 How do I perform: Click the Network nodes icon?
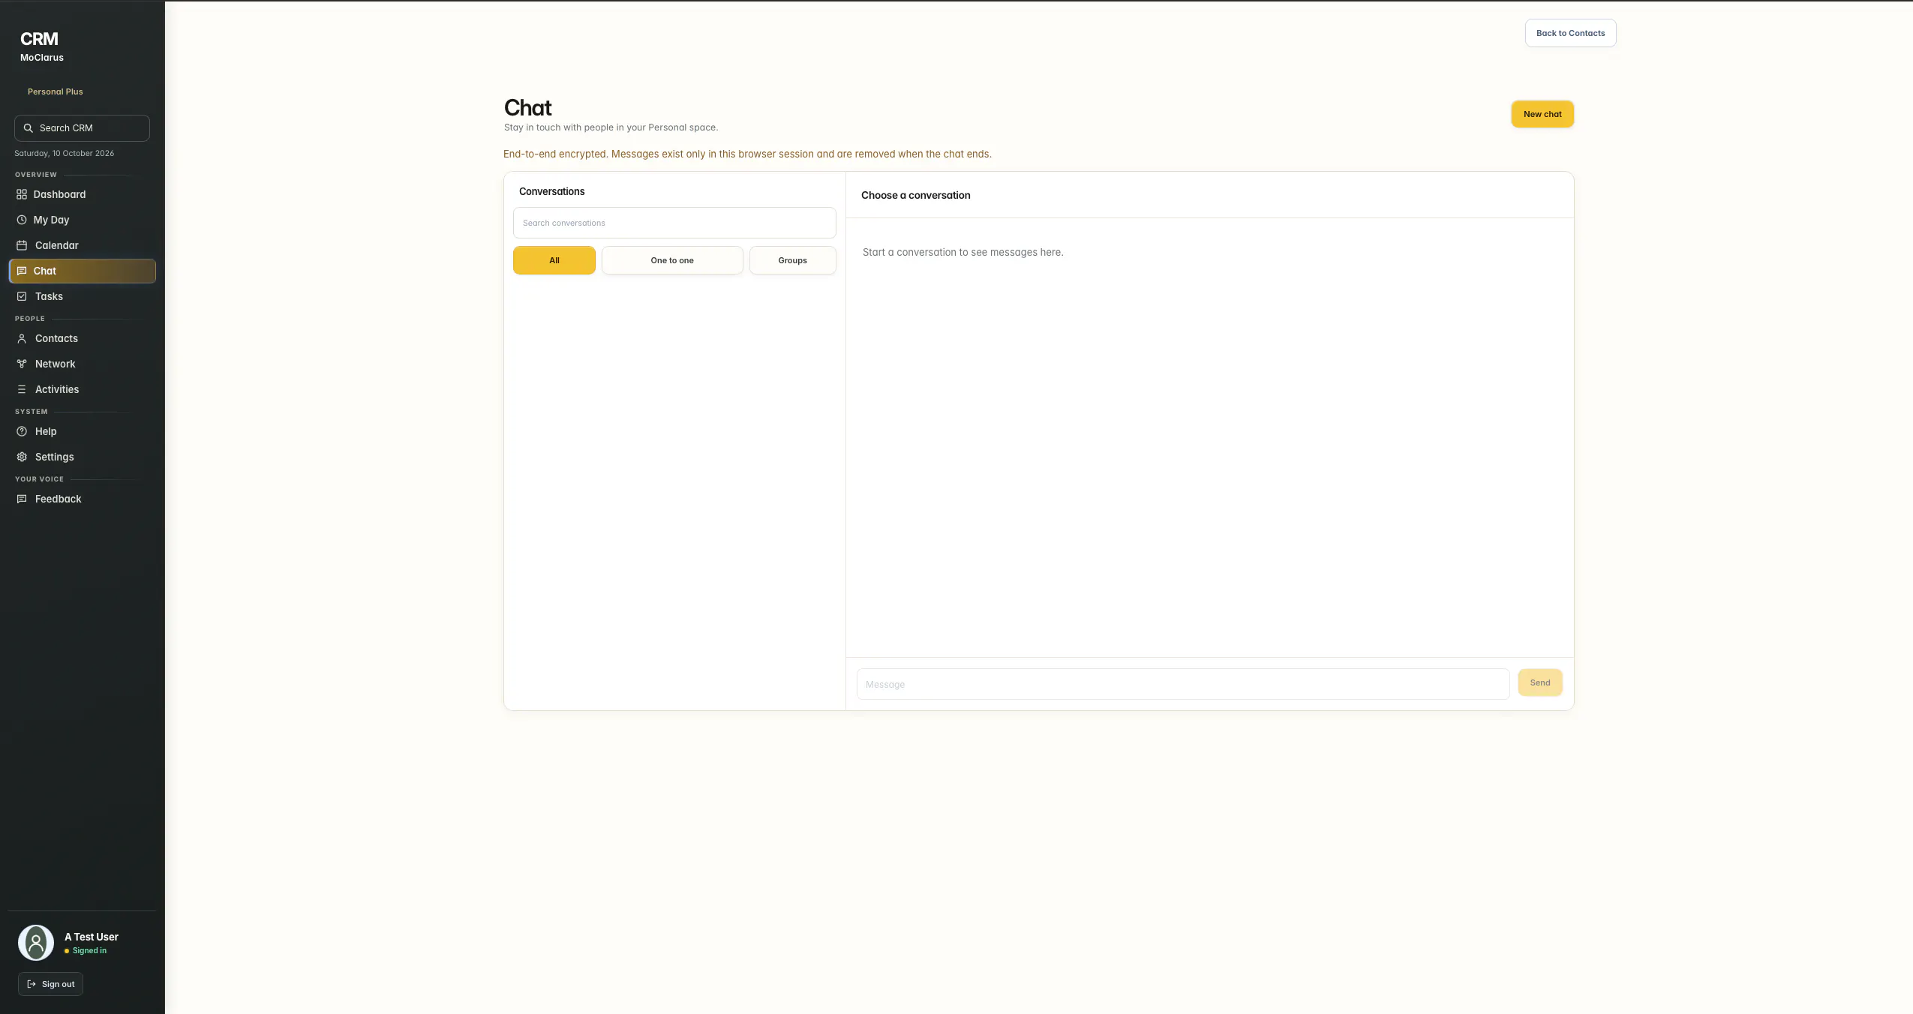tap(22, 364)
